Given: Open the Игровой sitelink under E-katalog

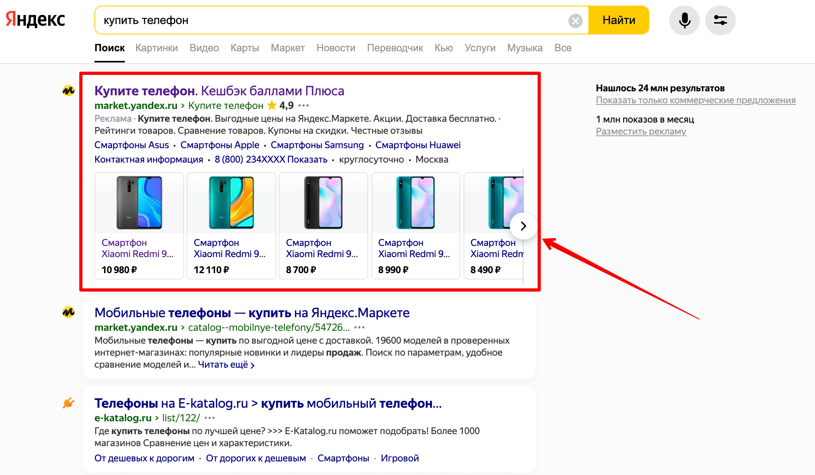Looking at the screenshot, I should pos(399,458).
